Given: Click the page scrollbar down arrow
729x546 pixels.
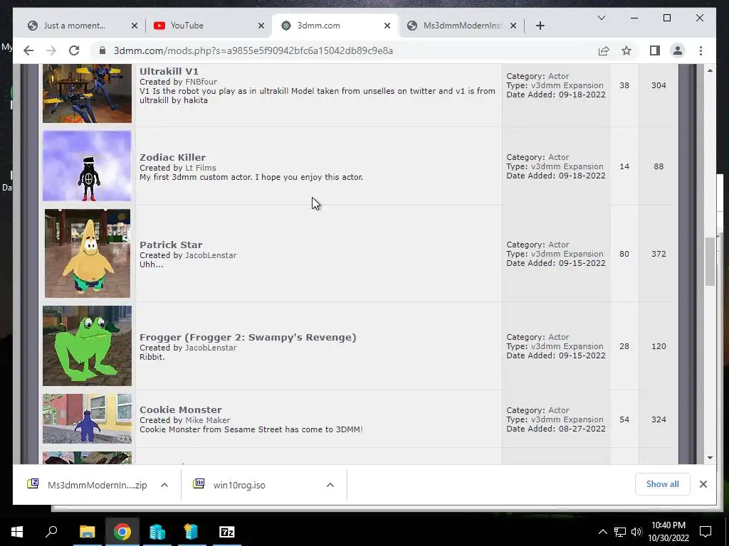Looking at the screenshot, I should click(x=710, y=458).
